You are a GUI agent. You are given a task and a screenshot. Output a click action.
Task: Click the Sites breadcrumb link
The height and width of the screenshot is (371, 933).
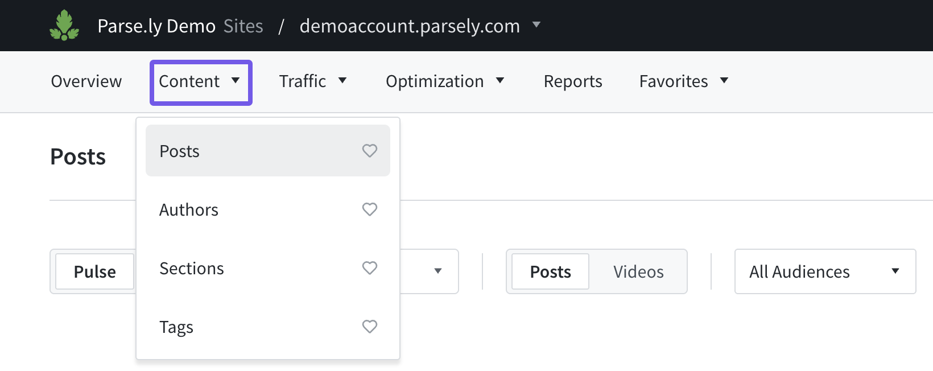[x=243, y=26]
